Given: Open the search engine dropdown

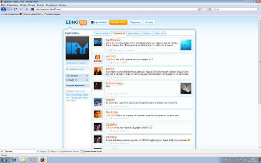Looking at the screenshot, I should [211, 9].
